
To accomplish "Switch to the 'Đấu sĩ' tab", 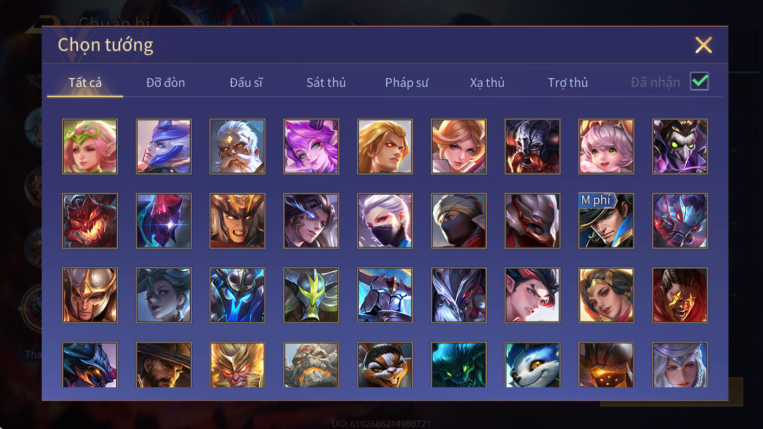I will (x=246, y=83).
